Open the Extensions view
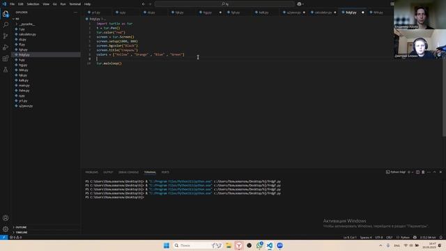This screenshot has height=251, width=446. click(x=6, y=59)
